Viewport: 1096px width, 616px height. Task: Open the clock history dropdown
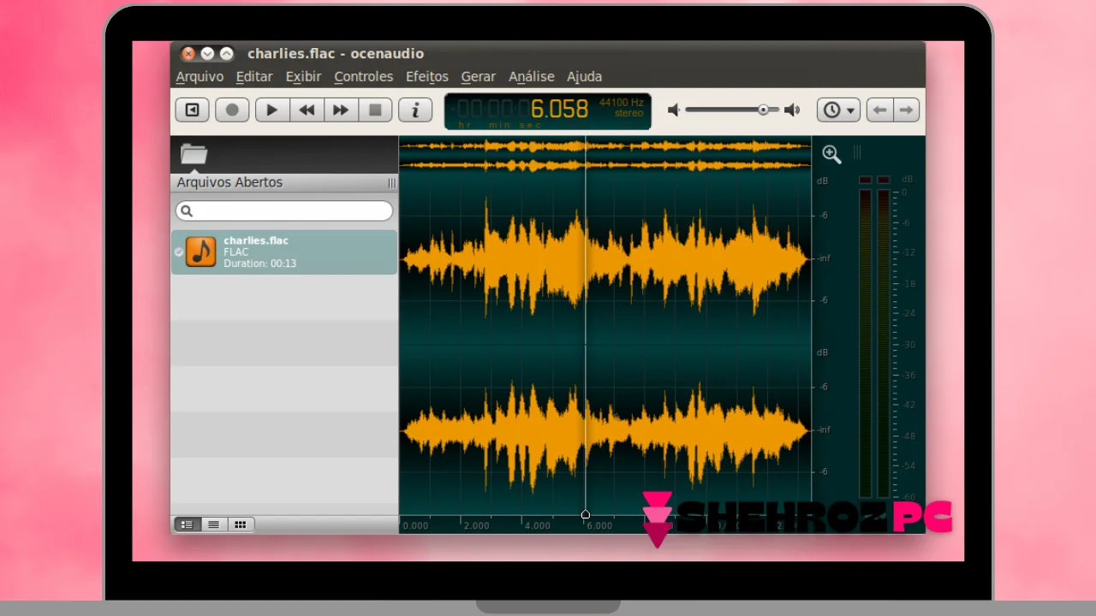(838, 110)
